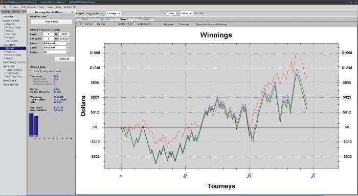Open LeakBuster app
Screen dimensions: 358x196
[13, 73]
